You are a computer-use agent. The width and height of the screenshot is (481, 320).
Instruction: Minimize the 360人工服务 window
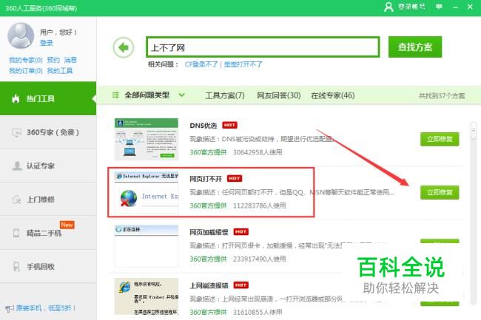[x=455, y=7]
